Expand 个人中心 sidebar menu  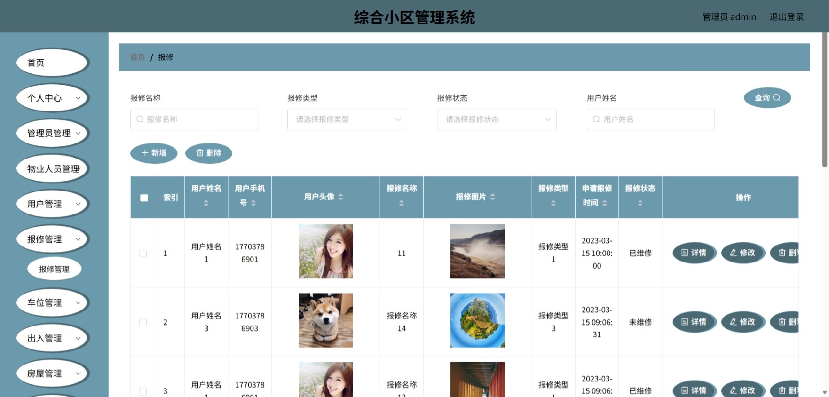click(53, 98)
